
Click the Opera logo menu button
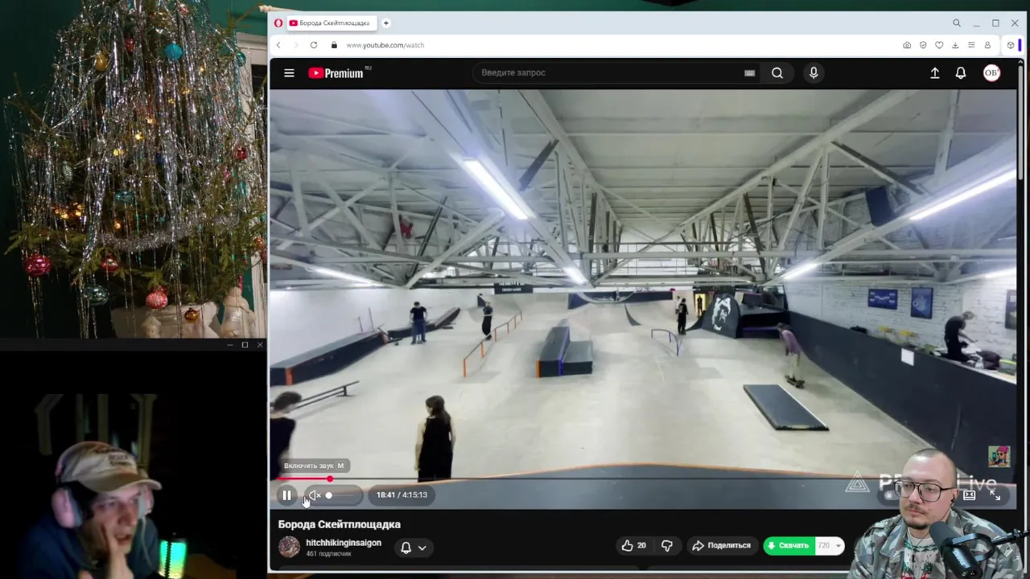278,23
